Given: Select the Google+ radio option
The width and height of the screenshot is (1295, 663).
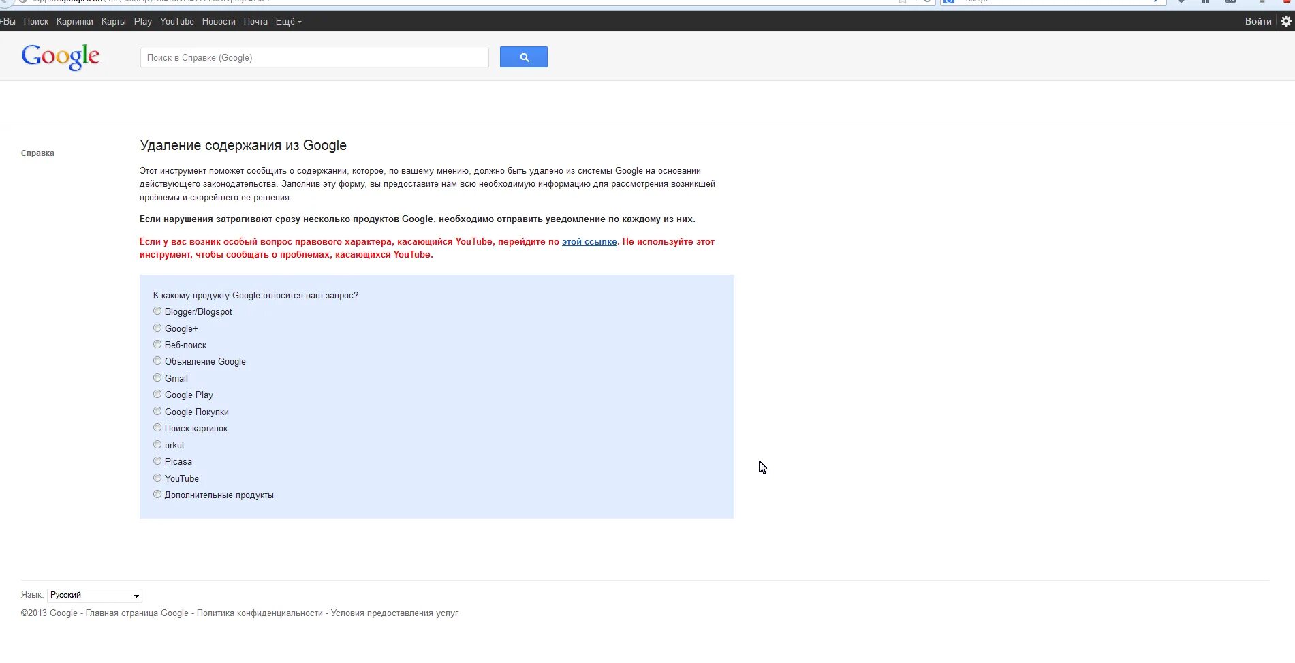Looking at the screenshot, I should (157, 328).
